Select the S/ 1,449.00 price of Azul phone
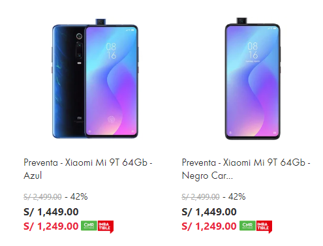323x246 pixels. pos(51,212)
